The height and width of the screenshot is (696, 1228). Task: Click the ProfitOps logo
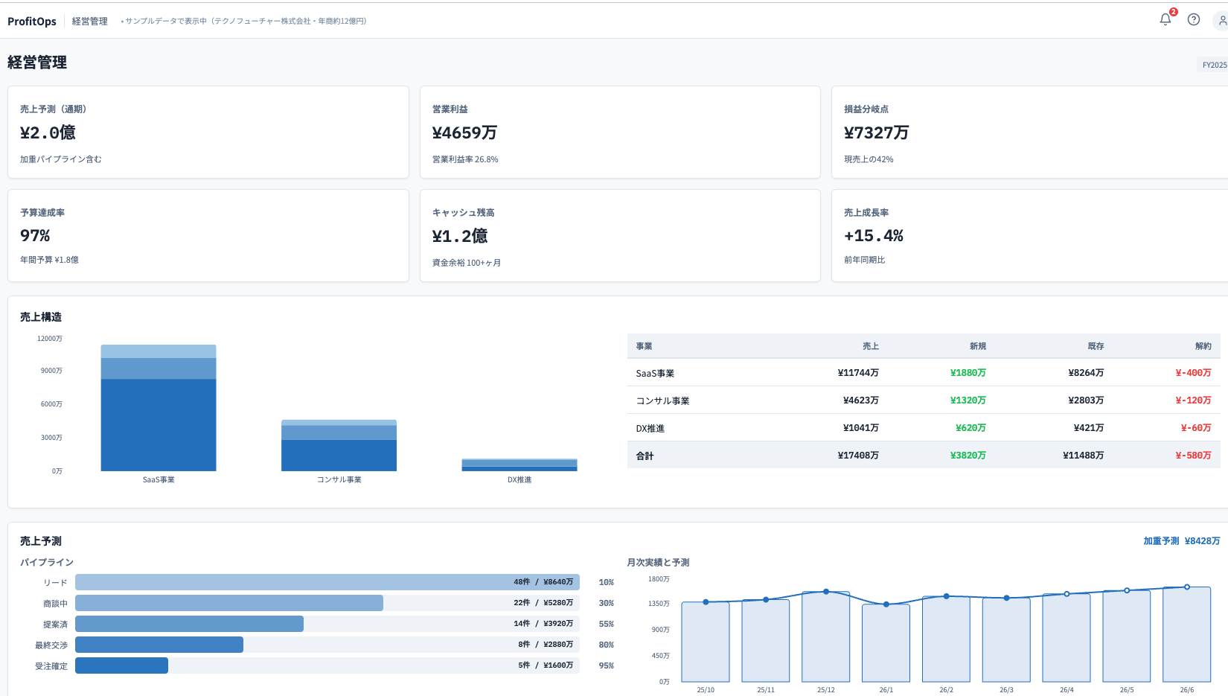pos(32,21)
